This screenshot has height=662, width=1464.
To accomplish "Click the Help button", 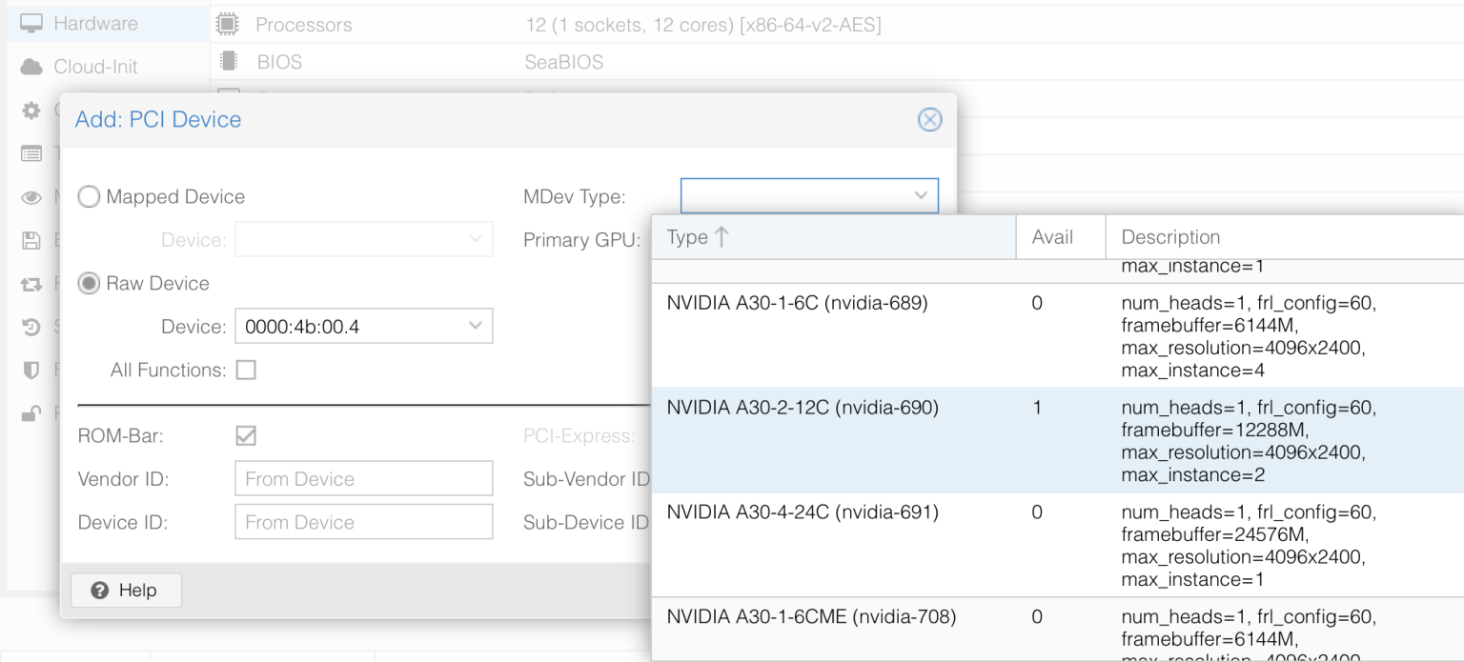I will [125, 590].
